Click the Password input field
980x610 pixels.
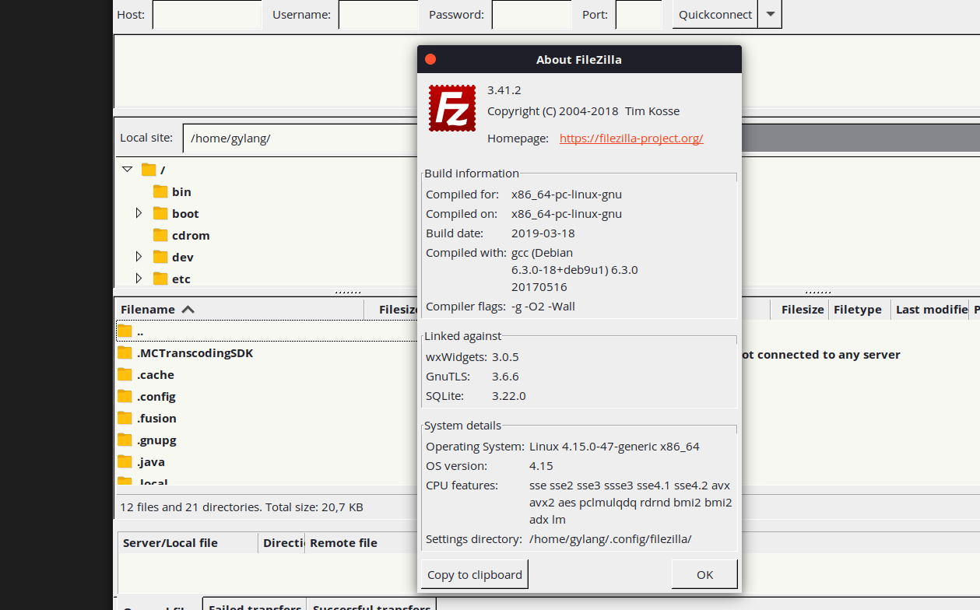[532, 14]
